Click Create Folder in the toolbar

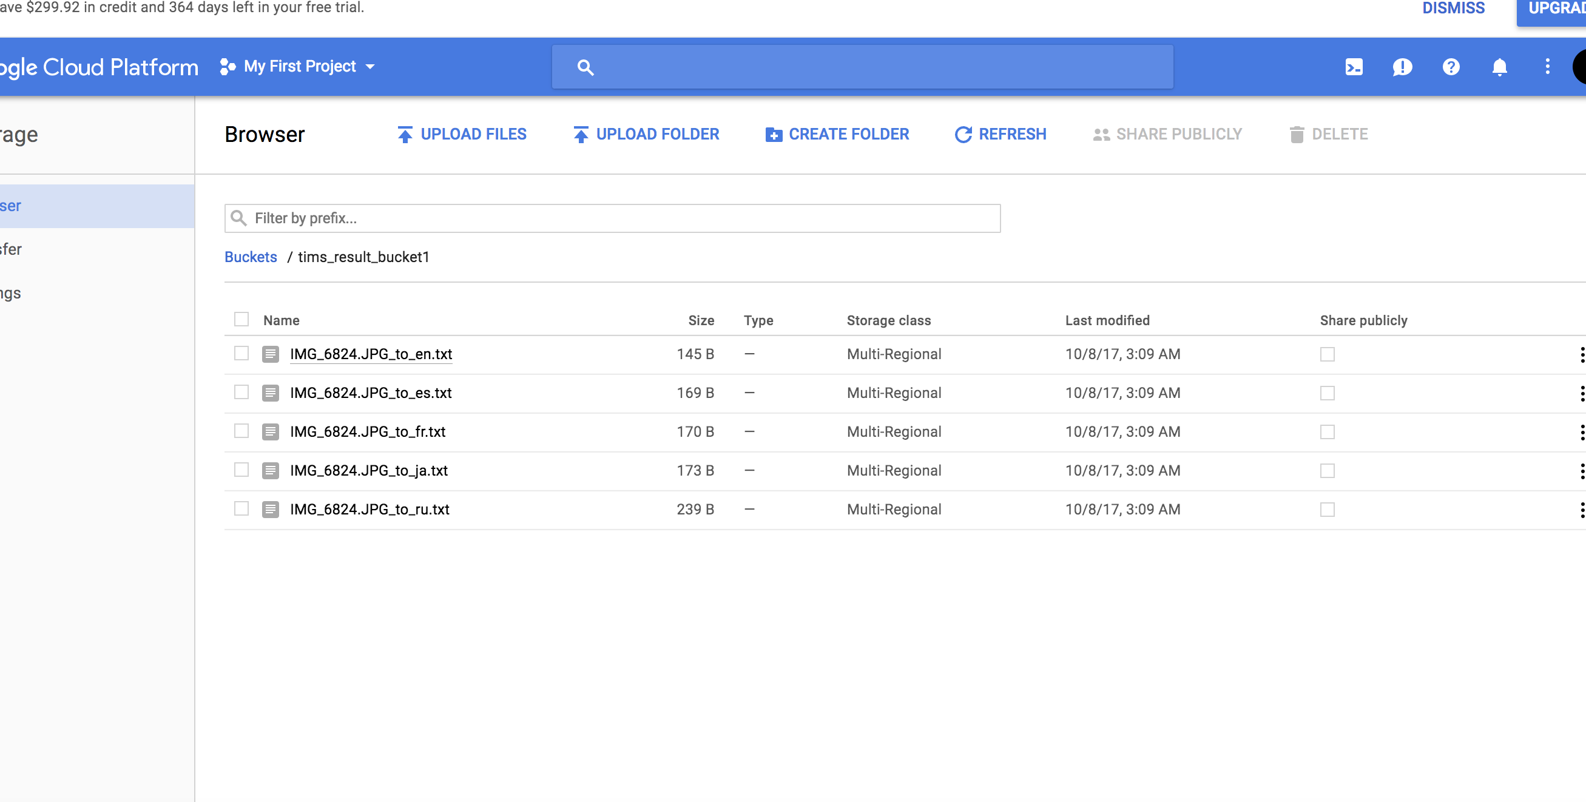pos(837,134)
